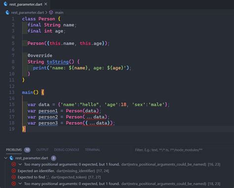Click 'class Person' on line 1
Viewport: 234px width, 188px height.
[39, 19]
